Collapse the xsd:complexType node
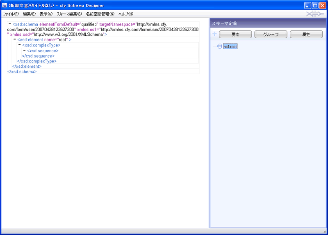Image resolution: width=328 pixels, height=235 pixels. [19, 45]
